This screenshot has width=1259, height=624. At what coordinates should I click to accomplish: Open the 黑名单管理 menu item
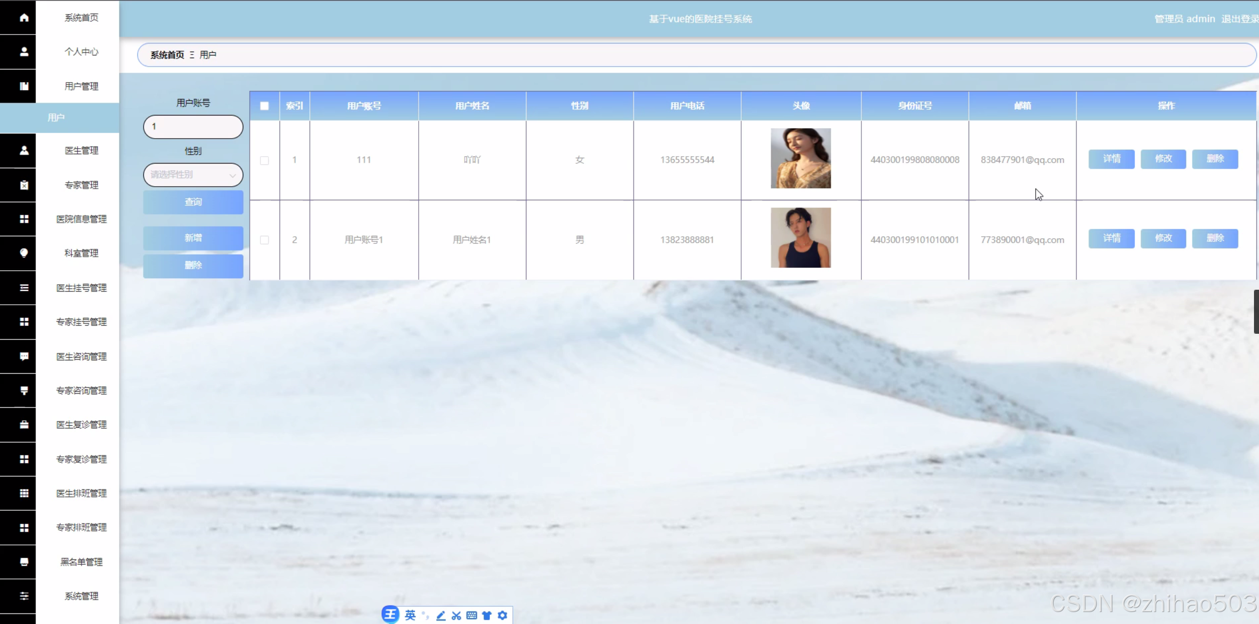pyautogui.click(x=81, y=562)
